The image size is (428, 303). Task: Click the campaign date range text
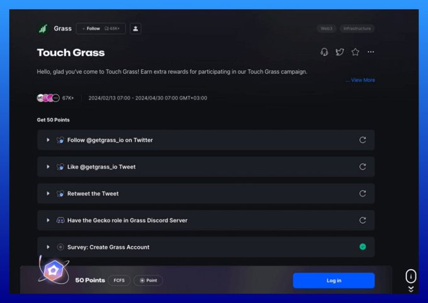[x=148, y=98]
